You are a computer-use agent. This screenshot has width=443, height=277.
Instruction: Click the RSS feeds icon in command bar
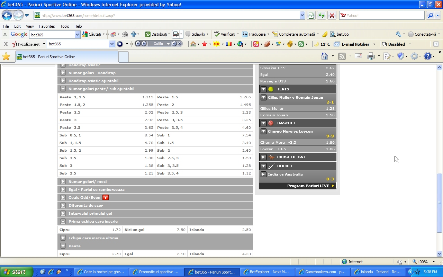(342, 56)
